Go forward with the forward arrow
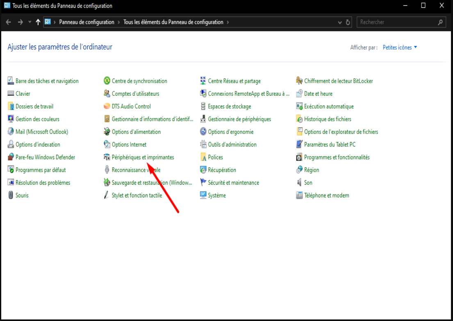 click(20, 22)
